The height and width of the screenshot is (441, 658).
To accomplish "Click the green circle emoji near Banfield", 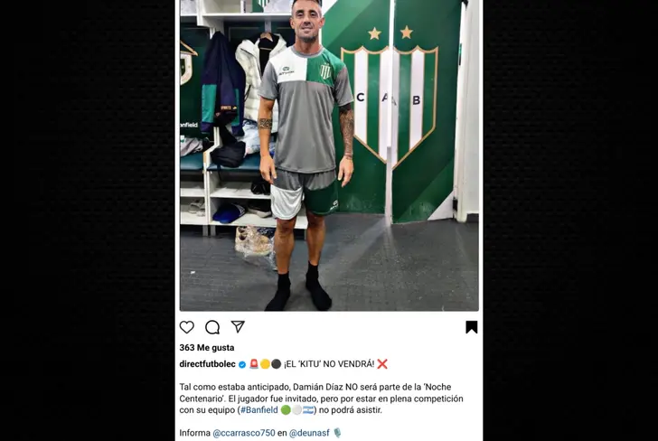I will click(x=286, y=410).
